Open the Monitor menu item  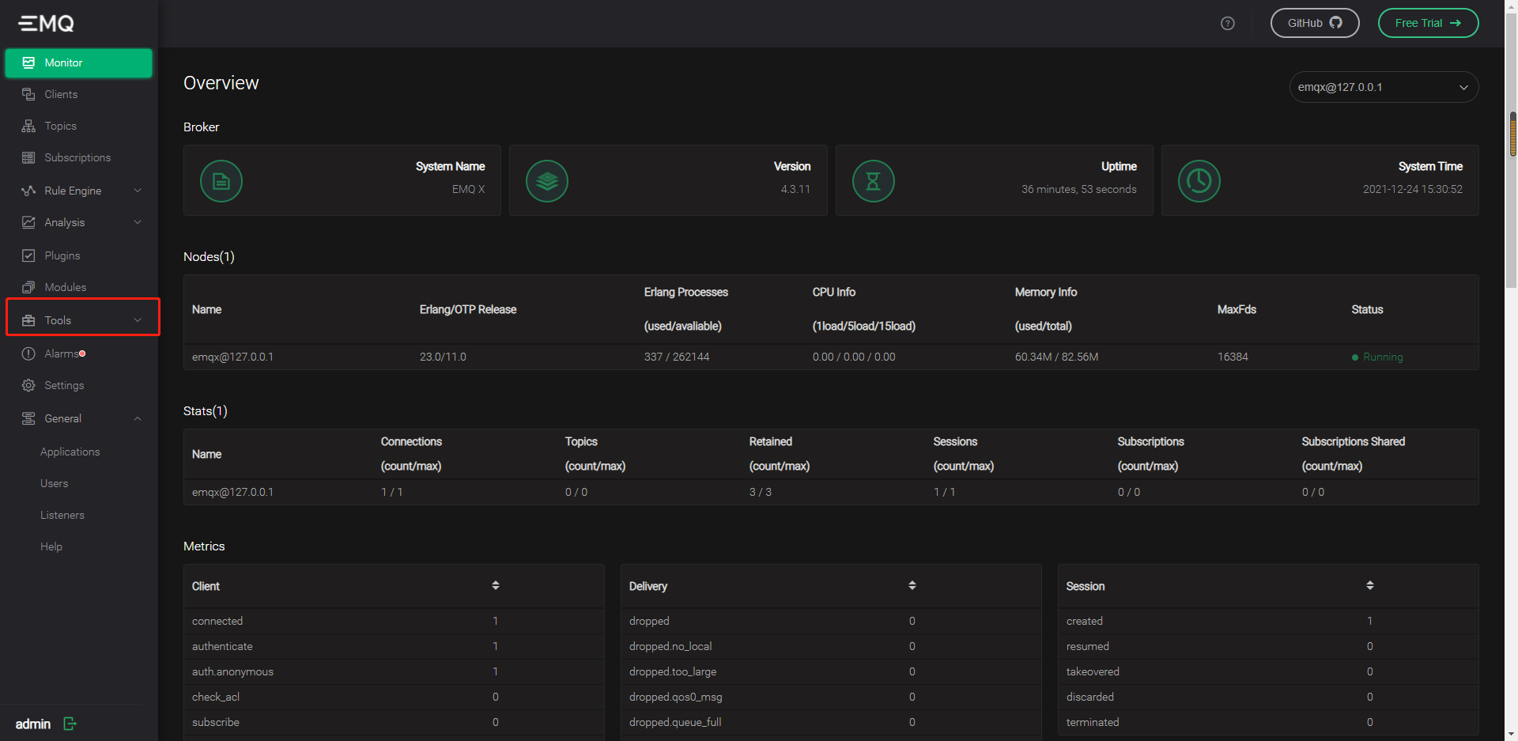click(79, 63)
